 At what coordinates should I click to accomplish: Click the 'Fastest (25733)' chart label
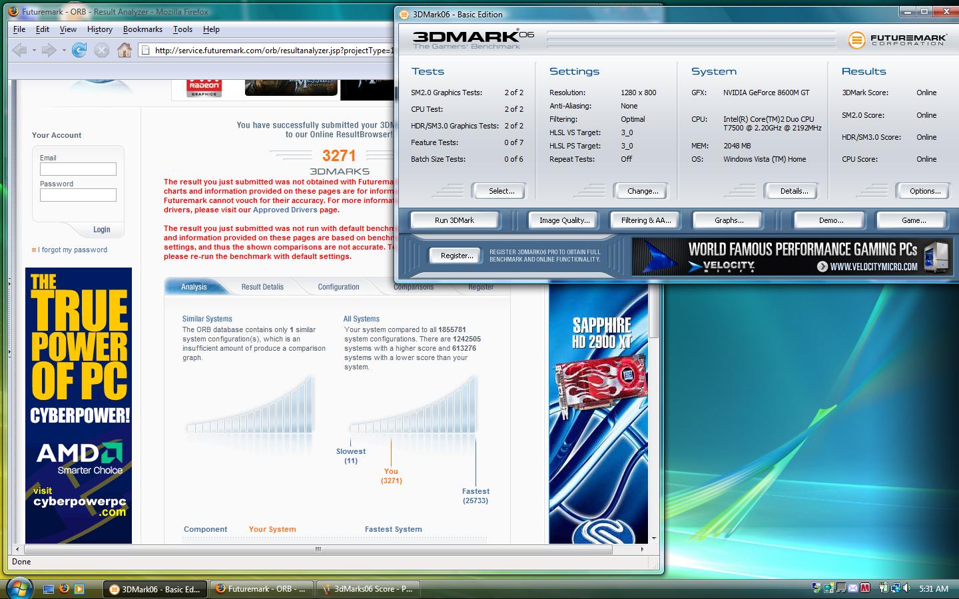pyautogui.click(x=476, y=496)
